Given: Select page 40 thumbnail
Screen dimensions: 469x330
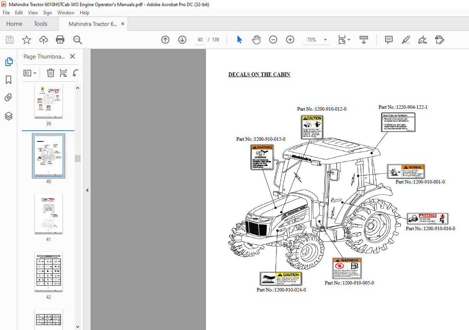Looking at the screenshot, I should pos(49,156).
